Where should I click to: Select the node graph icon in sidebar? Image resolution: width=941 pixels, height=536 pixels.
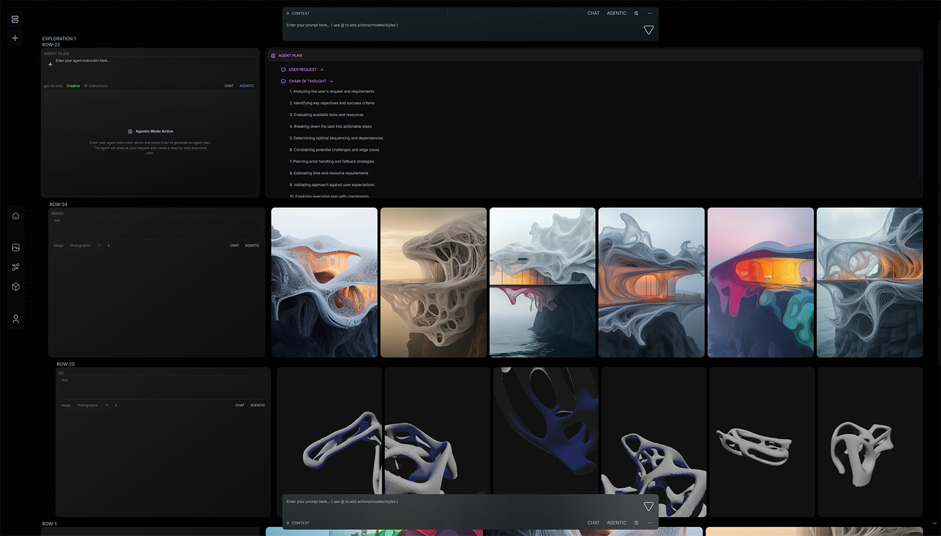(16, 267)
